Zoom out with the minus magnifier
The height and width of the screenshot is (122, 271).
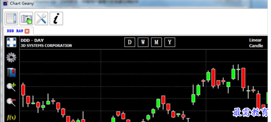pyautogui.click(x=11, y=102)
